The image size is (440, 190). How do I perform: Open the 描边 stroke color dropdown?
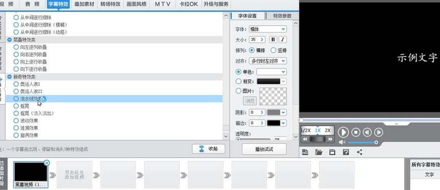pos(283,123)
